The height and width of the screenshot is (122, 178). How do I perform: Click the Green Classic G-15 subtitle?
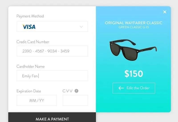pos(133,27)
